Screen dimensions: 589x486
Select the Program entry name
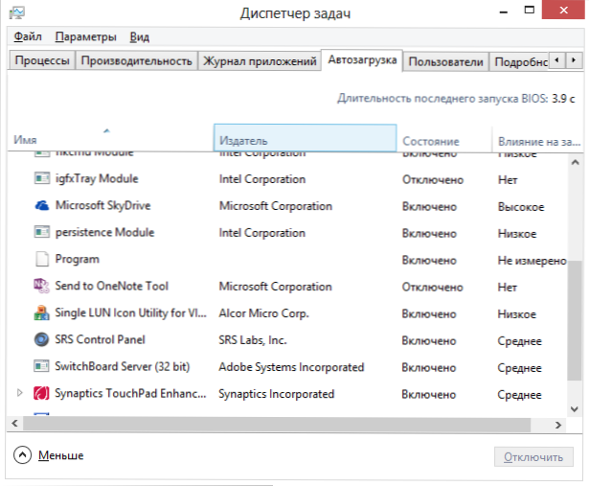point(77,260)
